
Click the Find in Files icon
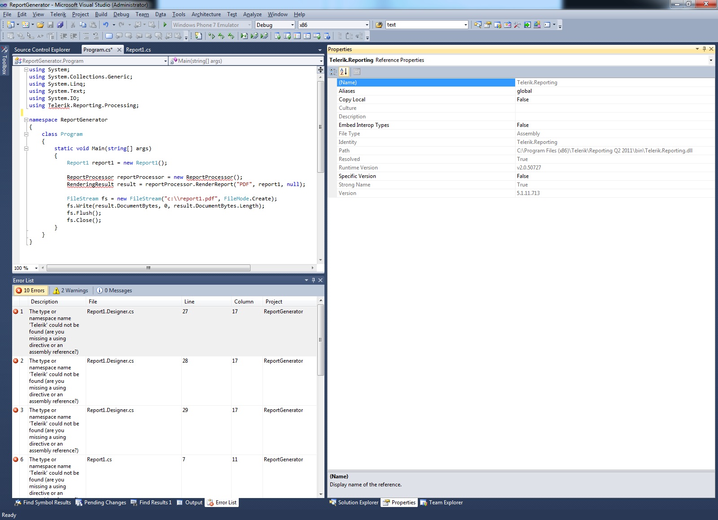click(379, 25)
